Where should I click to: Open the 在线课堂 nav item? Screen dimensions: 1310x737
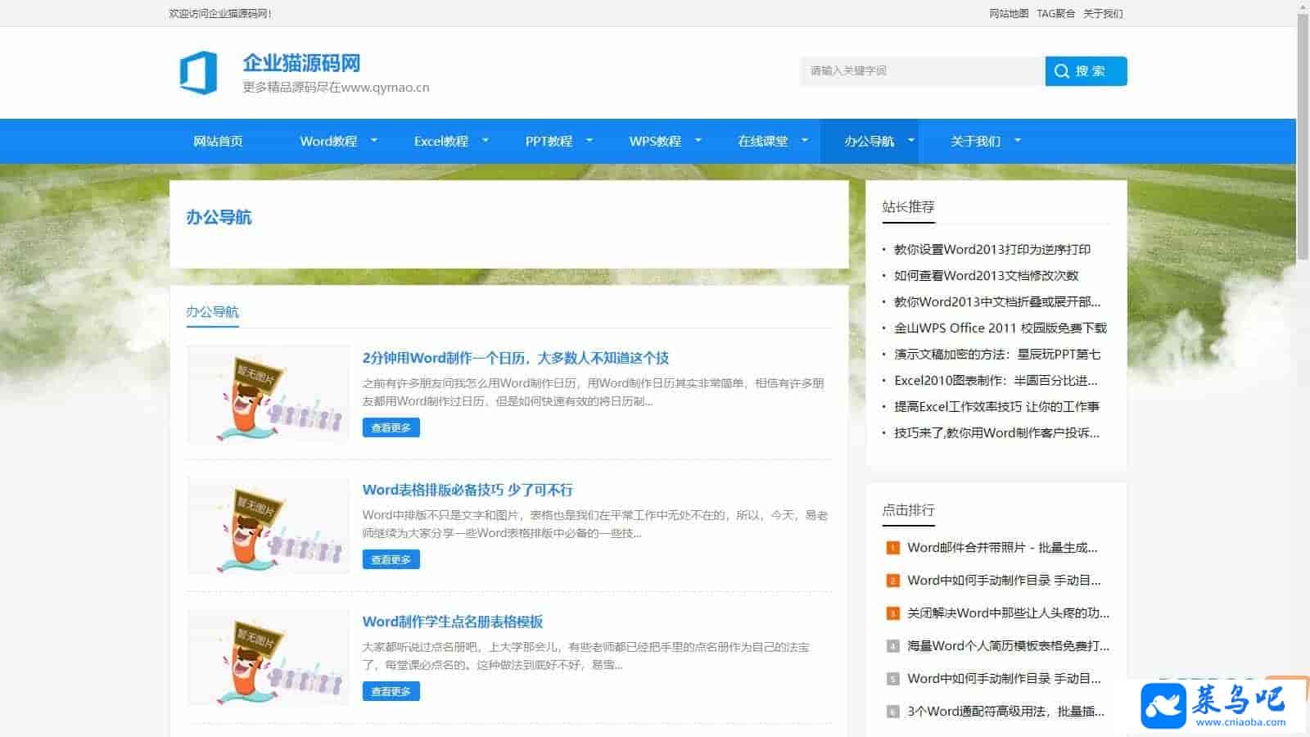762,141
